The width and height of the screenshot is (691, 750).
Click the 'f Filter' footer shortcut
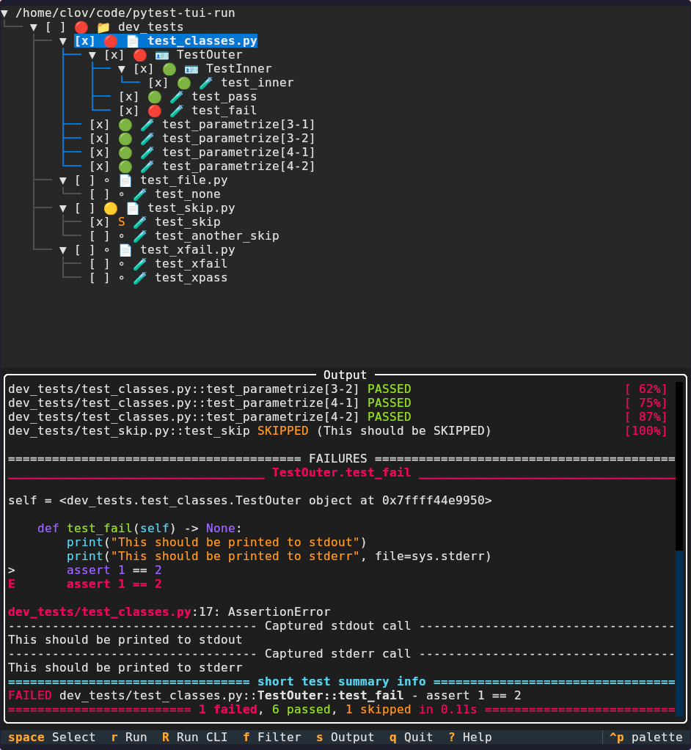click(272, 737)
